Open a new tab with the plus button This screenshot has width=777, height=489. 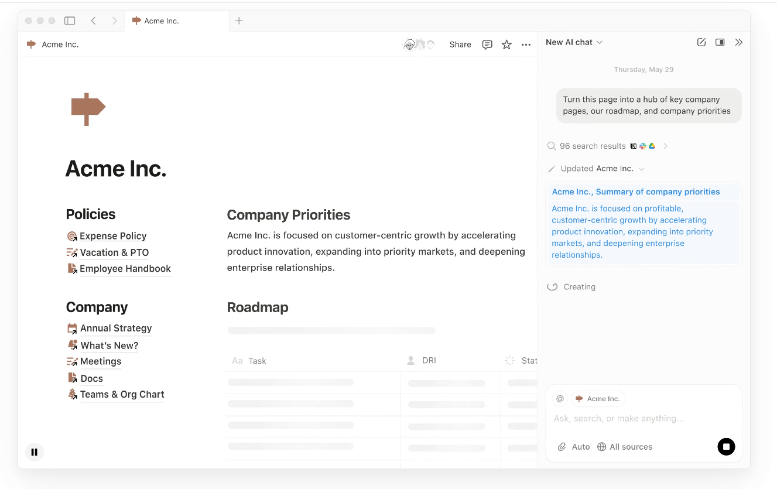239,21
